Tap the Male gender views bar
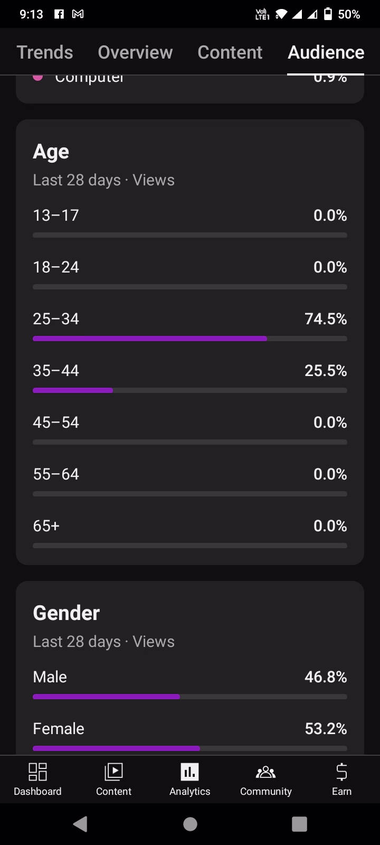Image resolution: width=380 pixels, height=845 pixels. click(190, 697)
